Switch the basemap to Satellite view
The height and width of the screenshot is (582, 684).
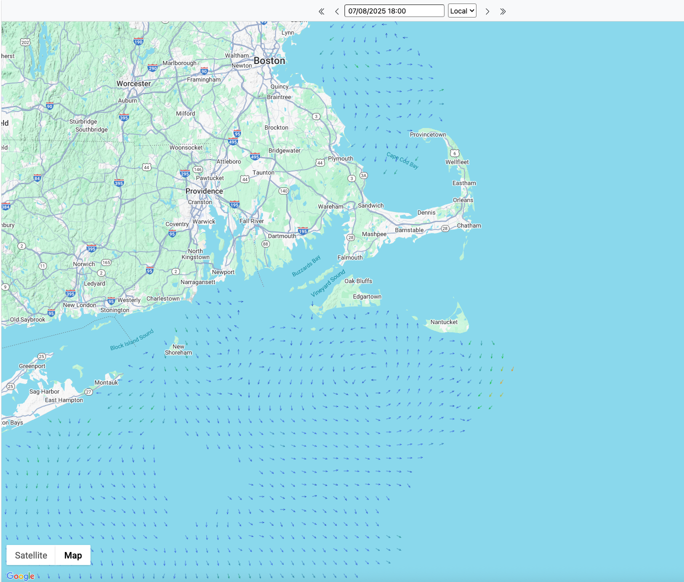30,555
